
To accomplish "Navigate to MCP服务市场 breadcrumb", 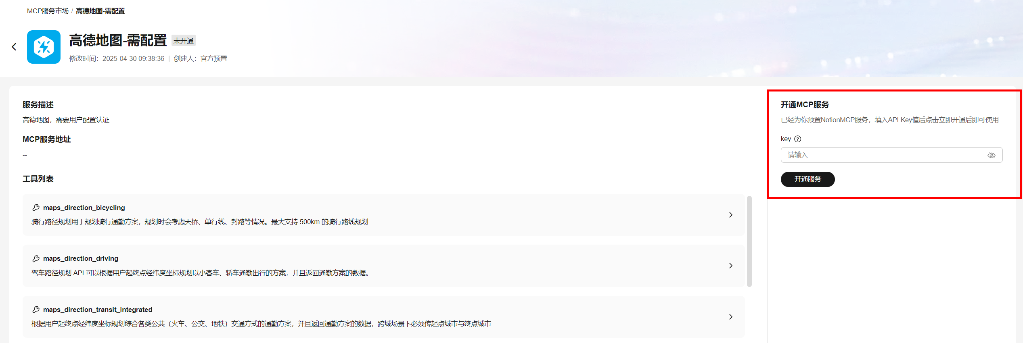I will coord(48,11).
